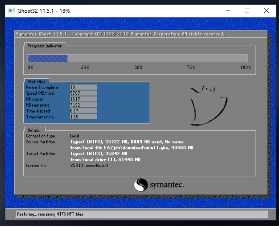
Task: Select the Percent complete value field
Action: [83, 87]
